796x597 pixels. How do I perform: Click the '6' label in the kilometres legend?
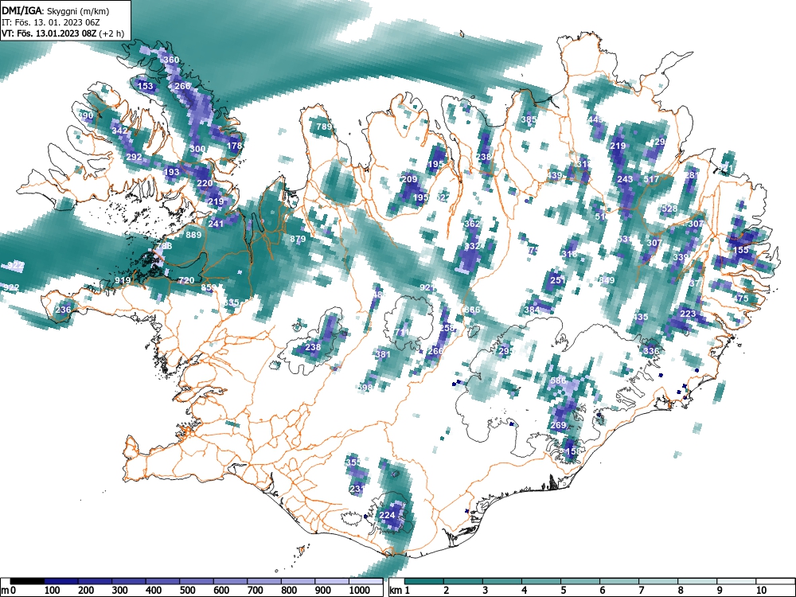coord(602,591)
